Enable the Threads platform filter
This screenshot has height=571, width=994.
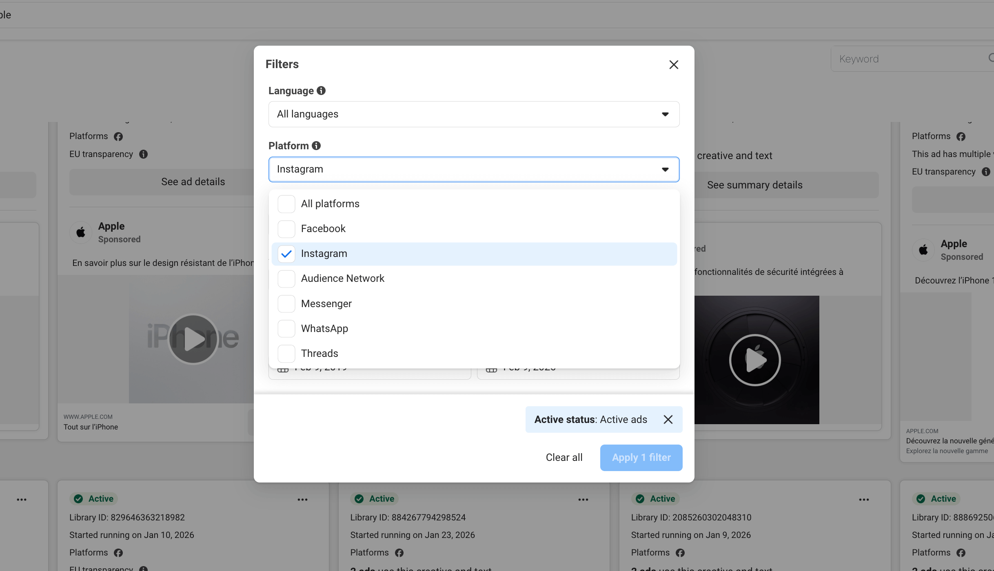[286, 354]
